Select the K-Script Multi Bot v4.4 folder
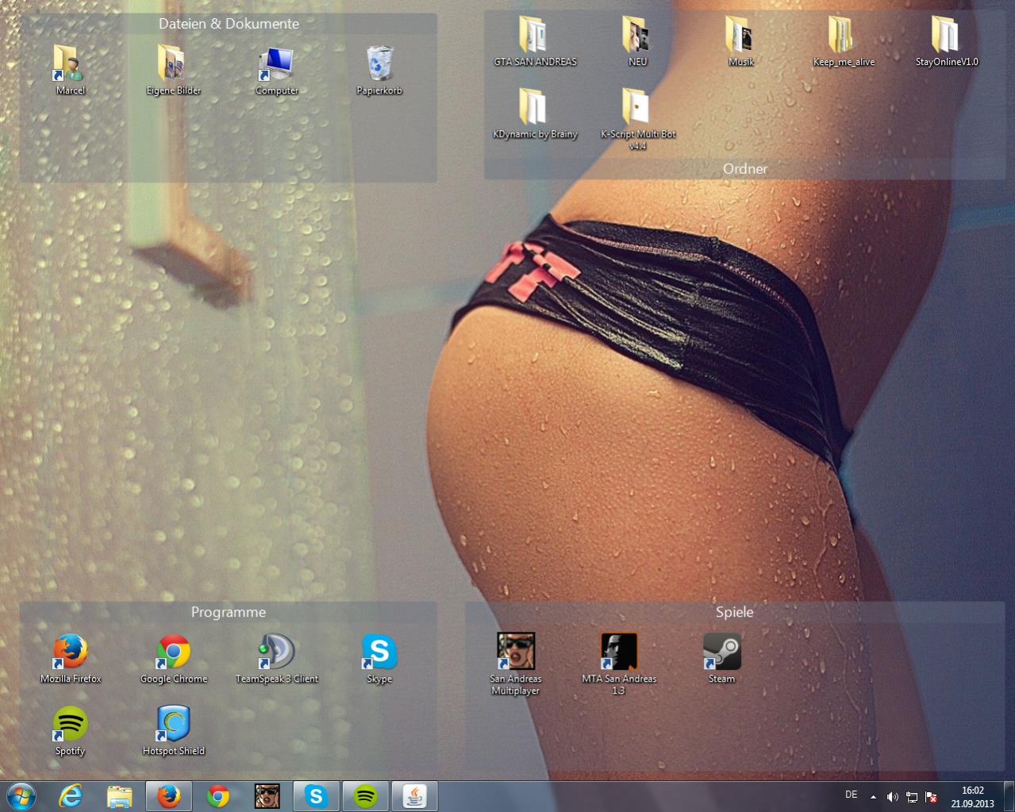 [638, 109]
